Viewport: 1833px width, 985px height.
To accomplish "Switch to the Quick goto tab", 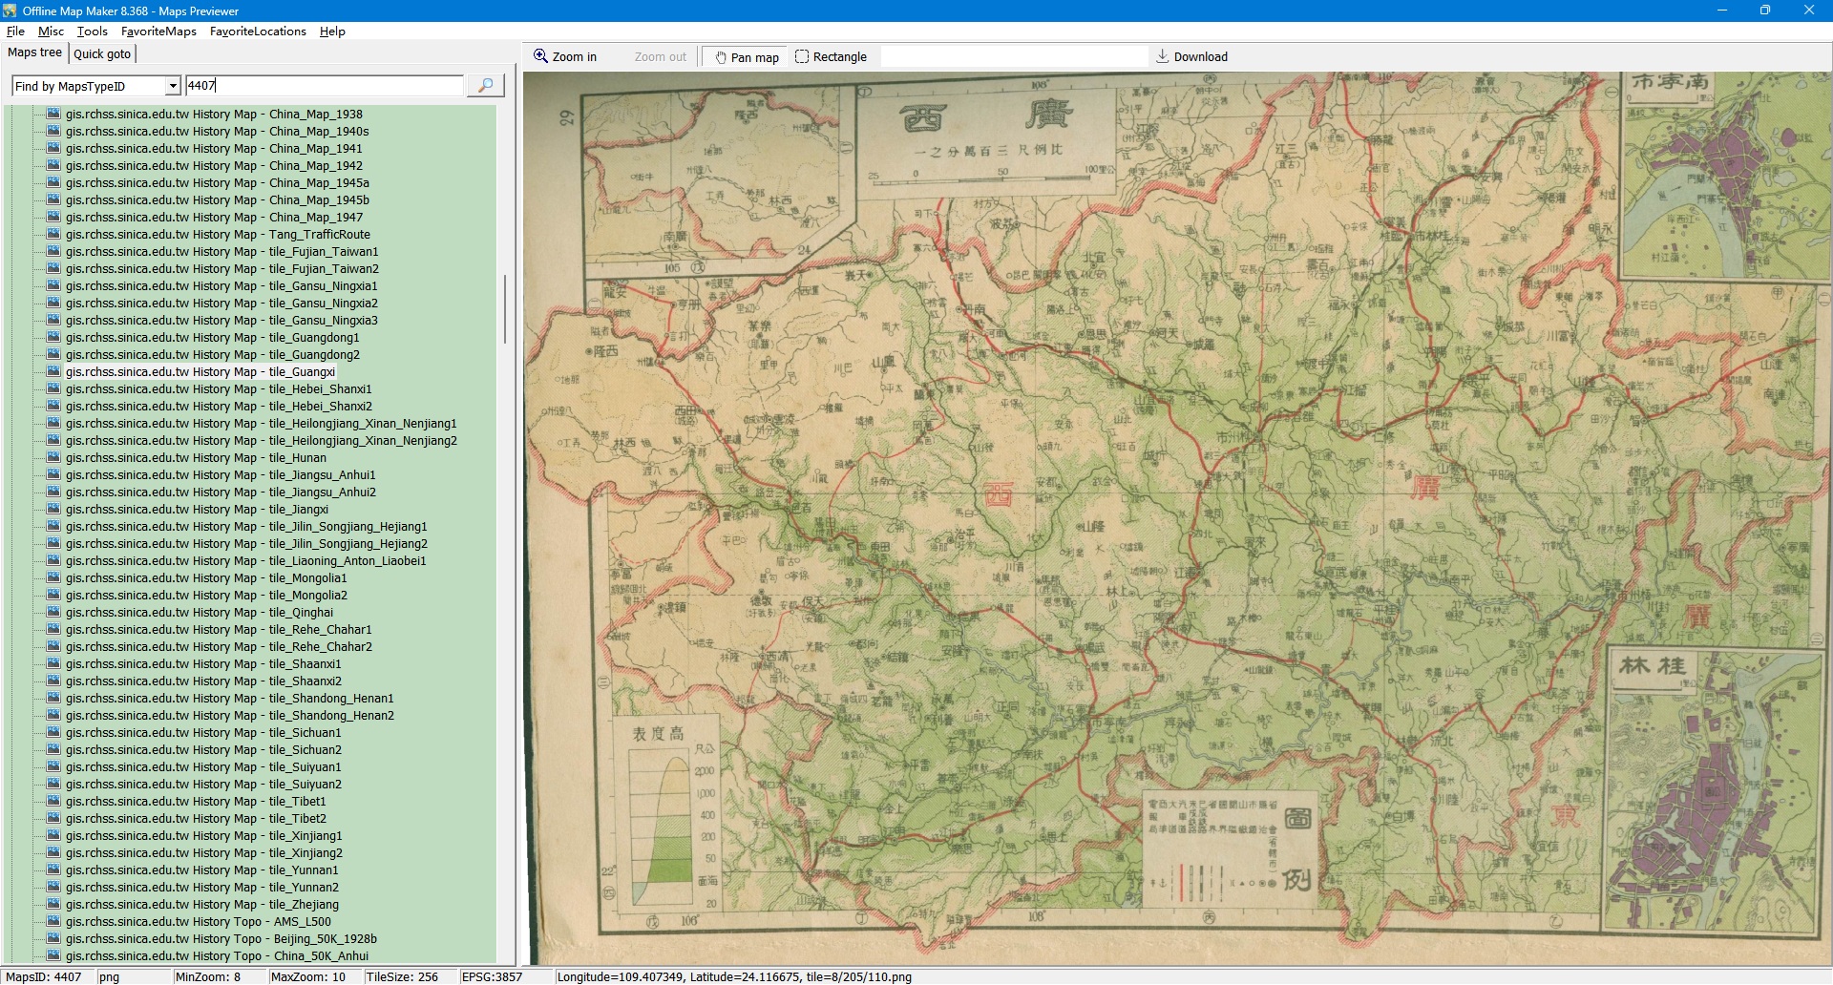I will (102, 54).
